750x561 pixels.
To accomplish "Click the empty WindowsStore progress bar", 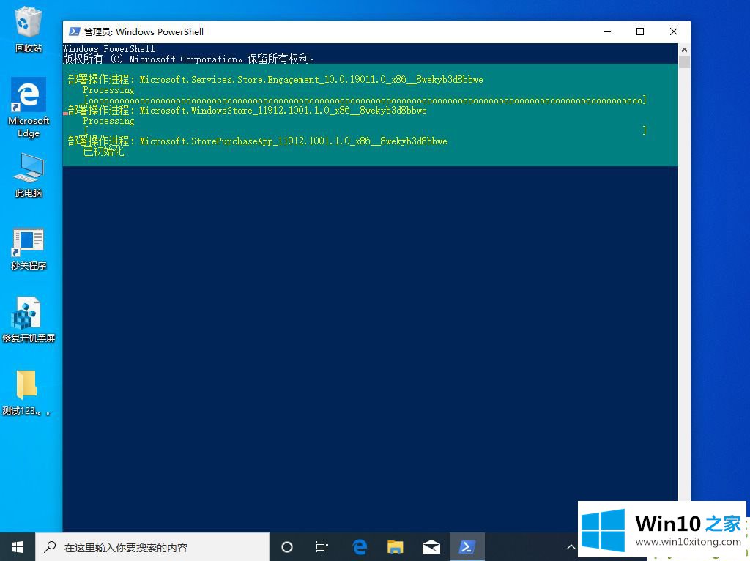I will (365, 130).
